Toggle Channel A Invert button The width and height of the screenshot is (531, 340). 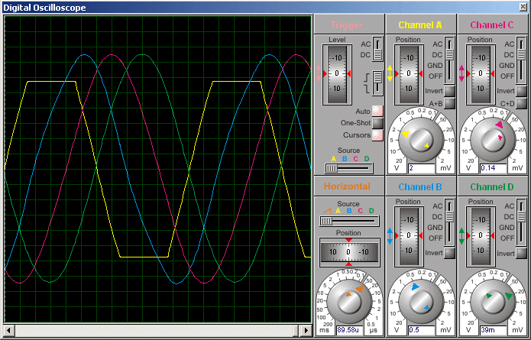pyautogui.click(x=449, y=91)
